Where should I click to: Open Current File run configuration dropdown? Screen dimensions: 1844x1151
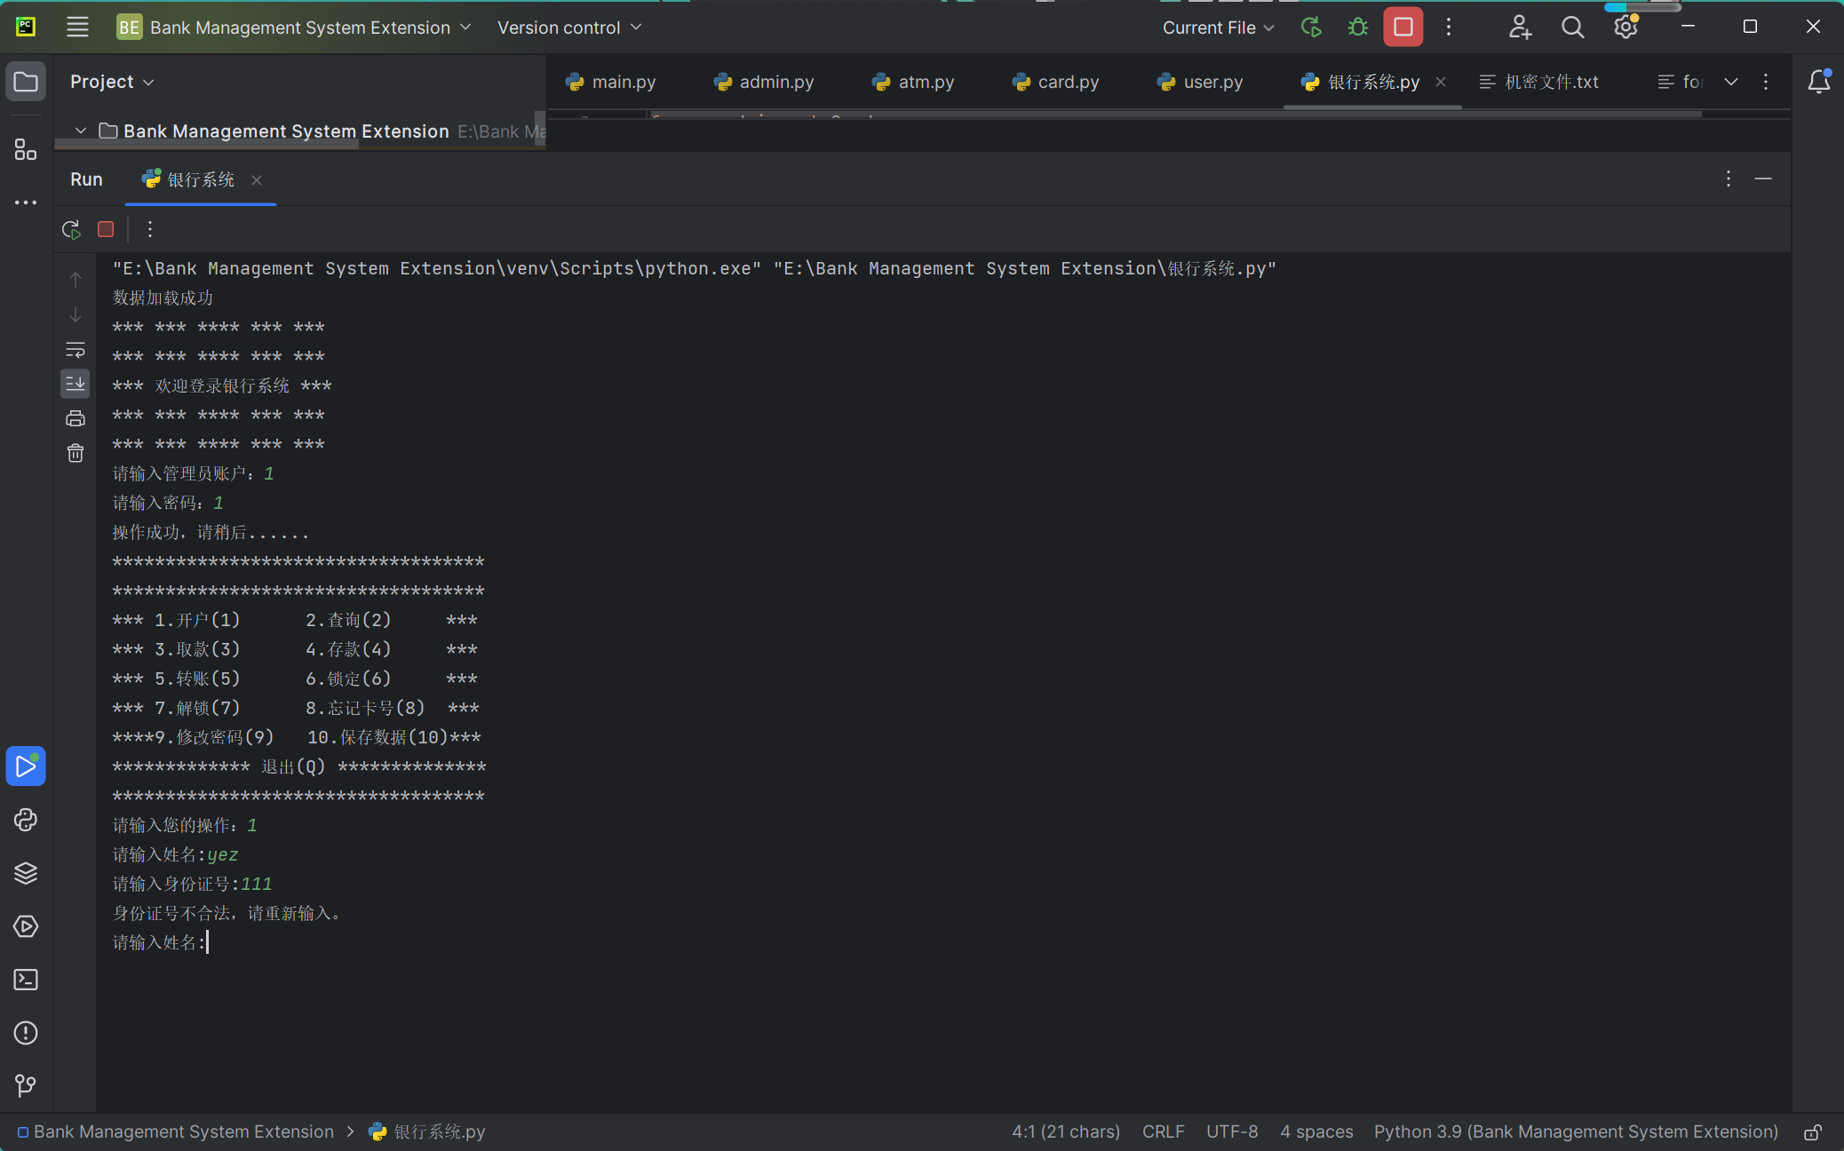click(x=1219, y=28)
